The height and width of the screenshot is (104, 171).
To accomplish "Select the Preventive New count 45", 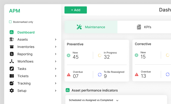I will click(x=76, y=57).
